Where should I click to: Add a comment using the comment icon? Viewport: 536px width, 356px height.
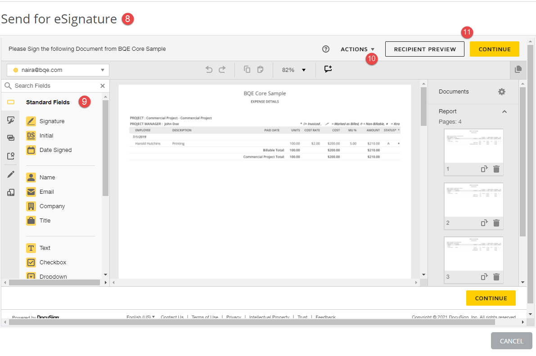328,69
